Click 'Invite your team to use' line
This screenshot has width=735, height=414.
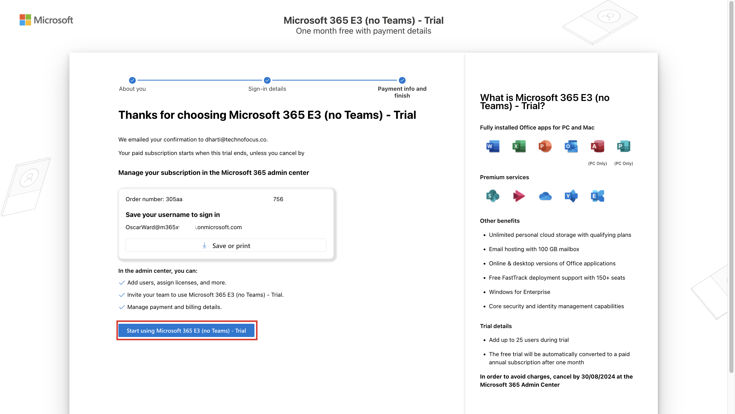click(205, 295)
